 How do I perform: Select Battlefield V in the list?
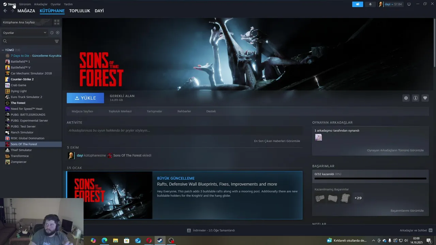pos(20,67)
